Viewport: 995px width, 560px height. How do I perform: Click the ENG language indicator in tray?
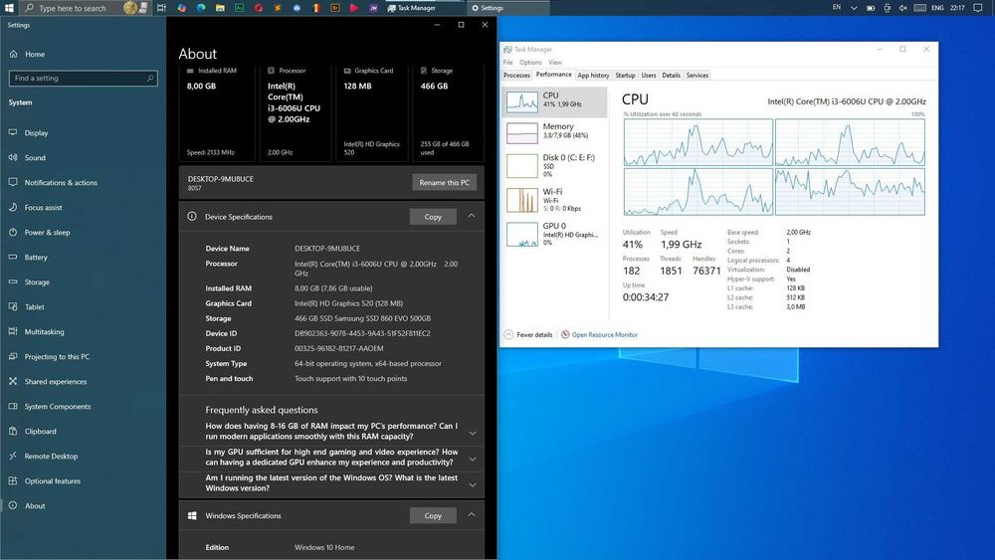click(x=937, y=8)
